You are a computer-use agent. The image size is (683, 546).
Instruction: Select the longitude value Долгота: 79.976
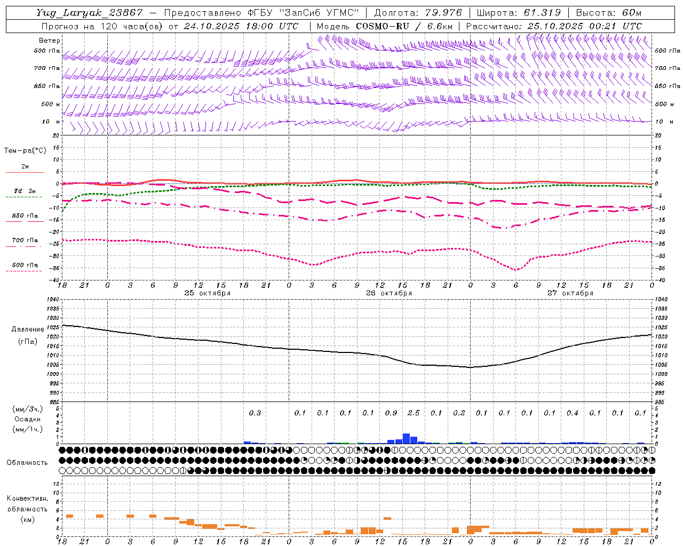[x=418, y=13]
